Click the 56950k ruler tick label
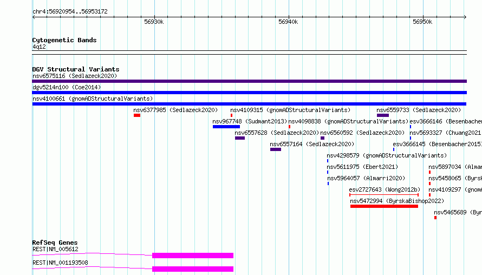 tap(422, 22)
